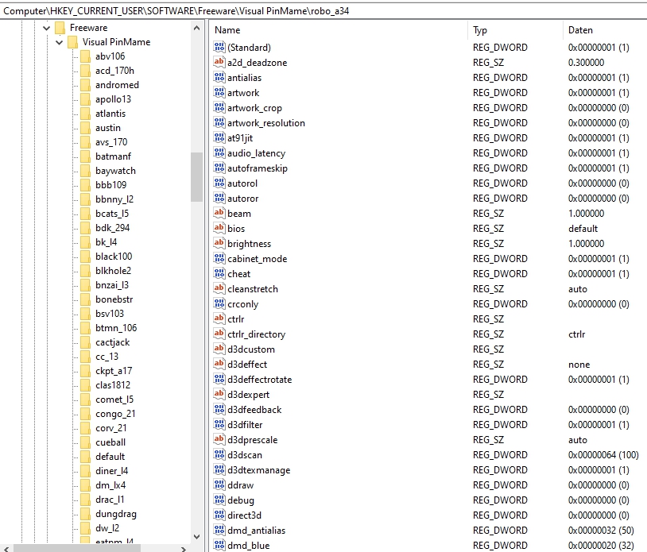Select the baywatch registry key

coord(115,171)
